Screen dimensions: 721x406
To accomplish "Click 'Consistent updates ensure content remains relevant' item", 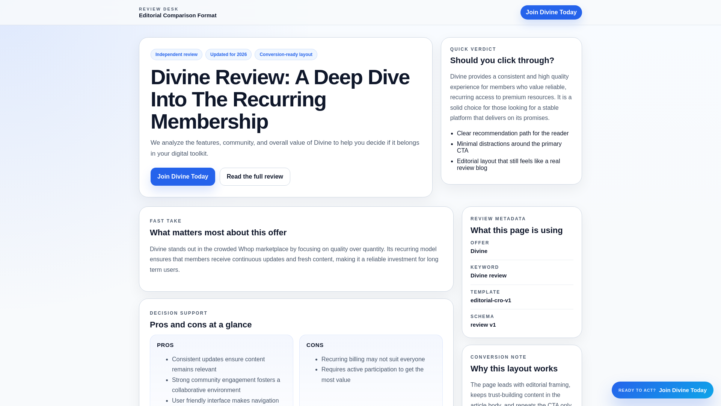I will click(x=218, y=364).
